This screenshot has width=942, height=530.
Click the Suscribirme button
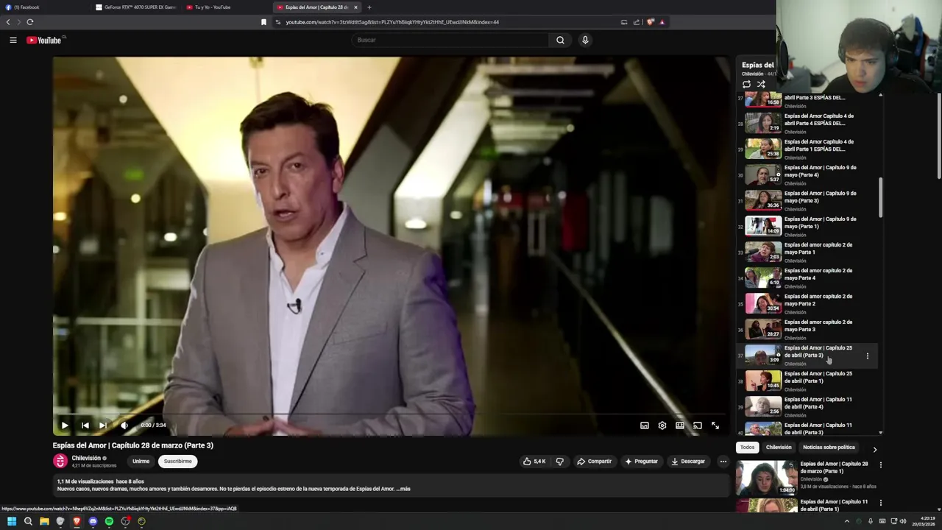[x=177, y=462]
